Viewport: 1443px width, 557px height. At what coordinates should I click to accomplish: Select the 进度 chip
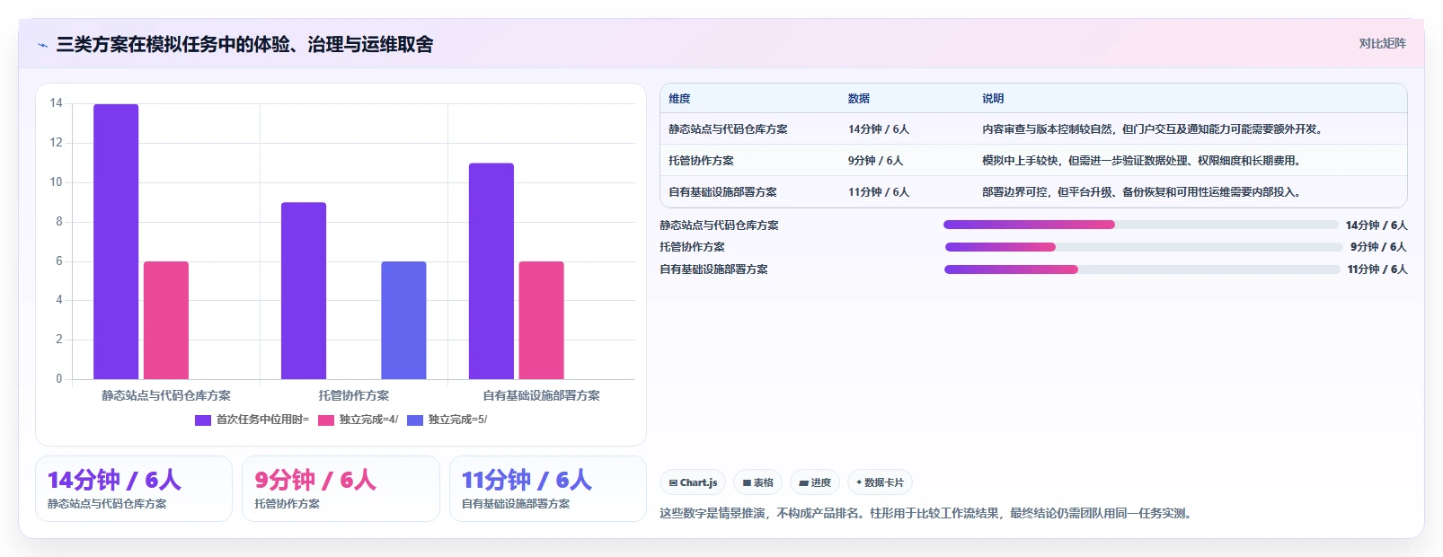tap(815, 482)
